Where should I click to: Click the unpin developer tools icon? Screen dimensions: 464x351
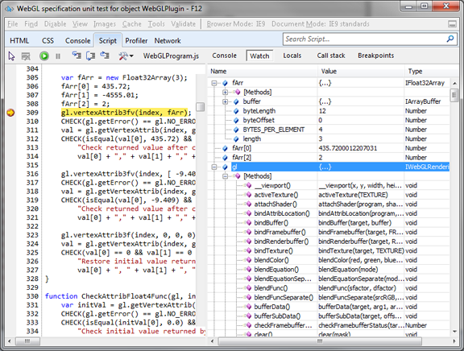click(452, 24)
